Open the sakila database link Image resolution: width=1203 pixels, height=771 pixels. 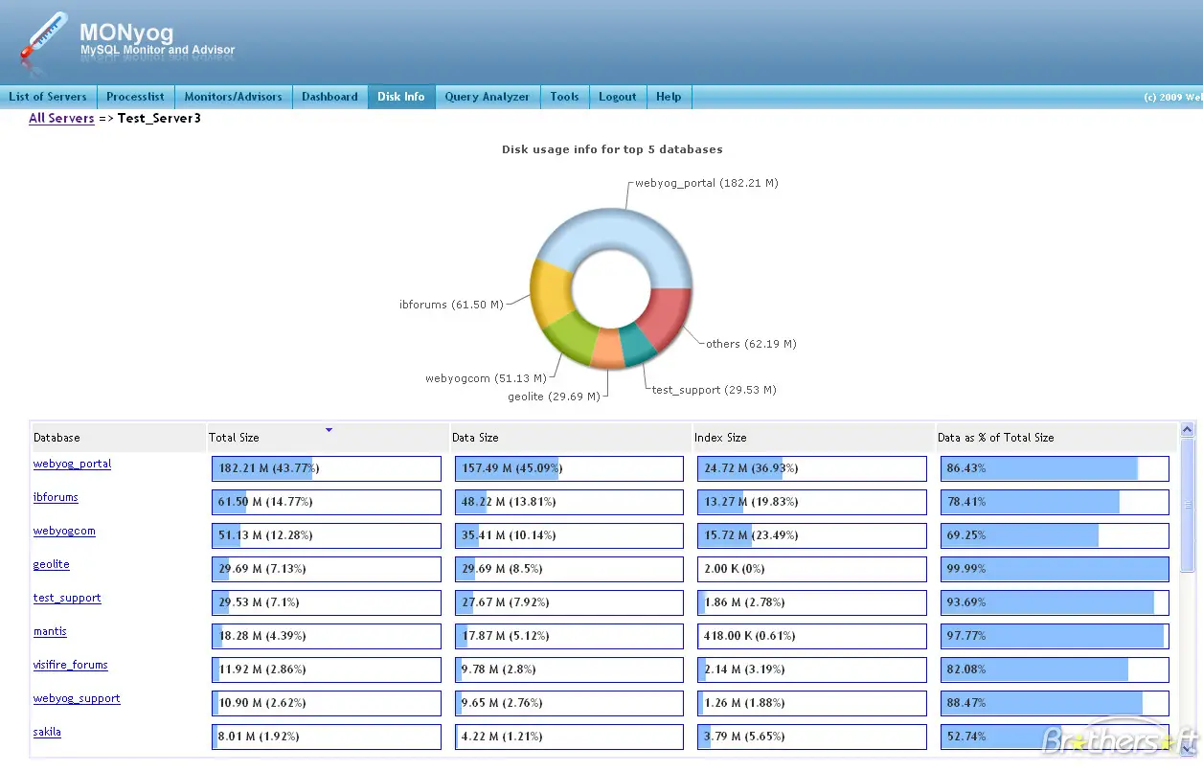click(47, 732)
